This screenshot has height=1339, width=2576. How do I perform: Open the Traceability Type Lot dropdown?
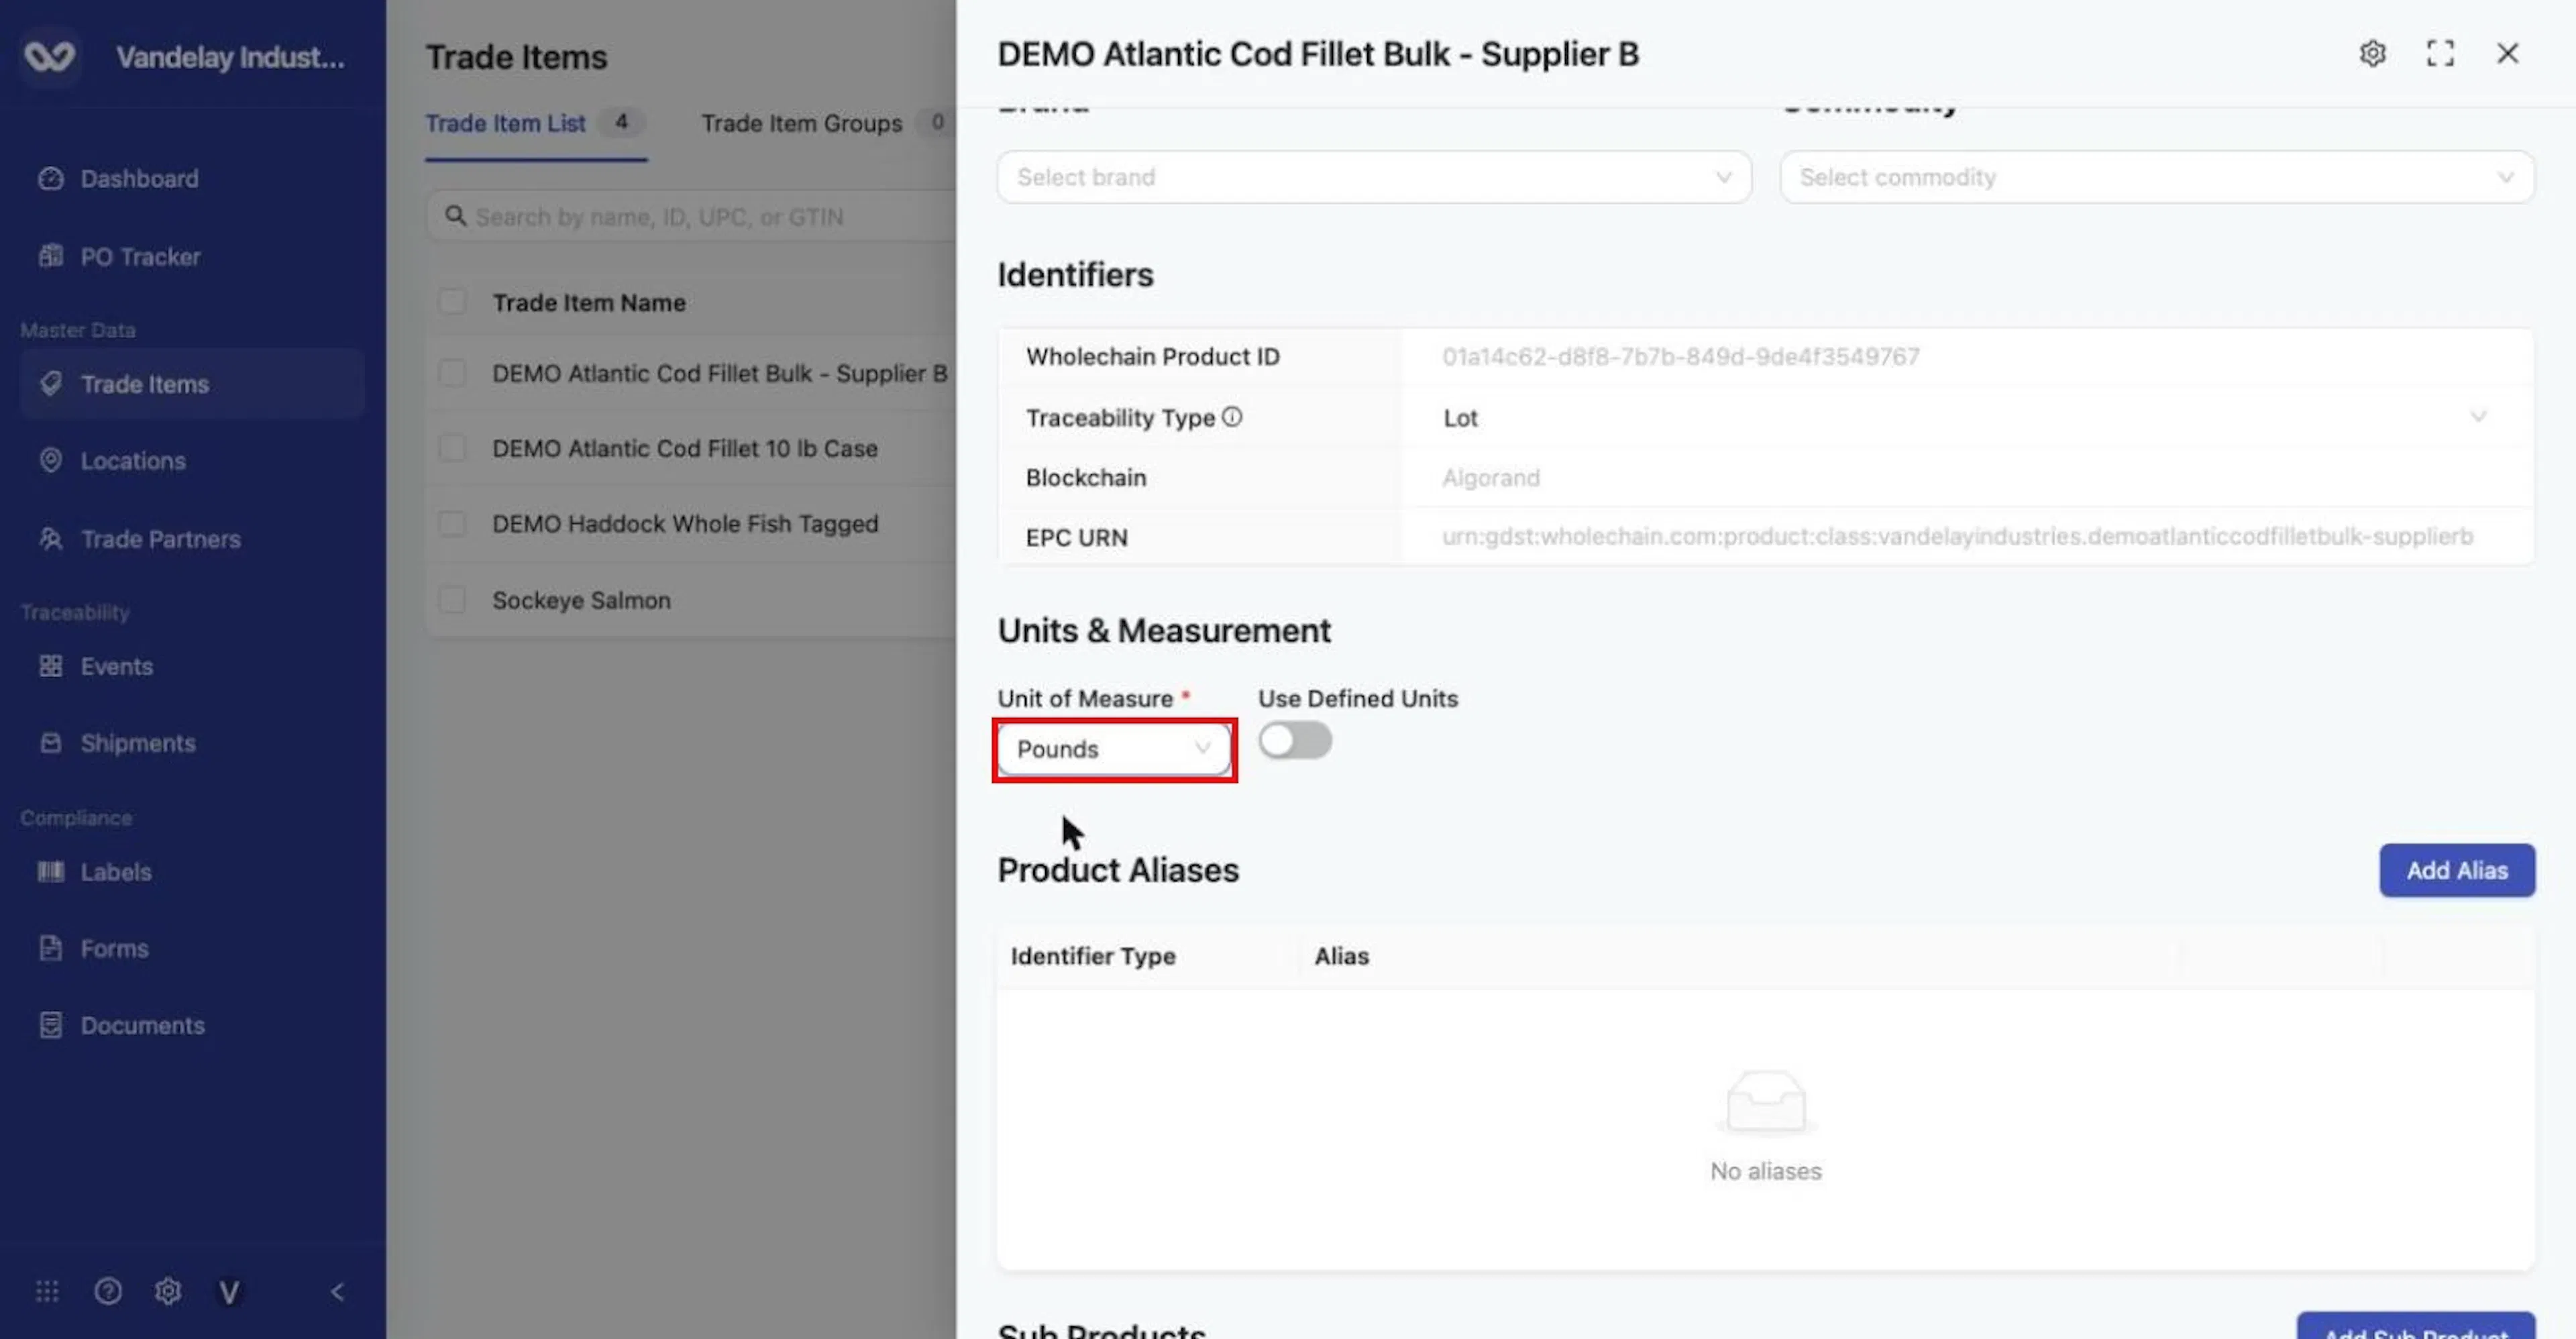(x=1966, y=417)
